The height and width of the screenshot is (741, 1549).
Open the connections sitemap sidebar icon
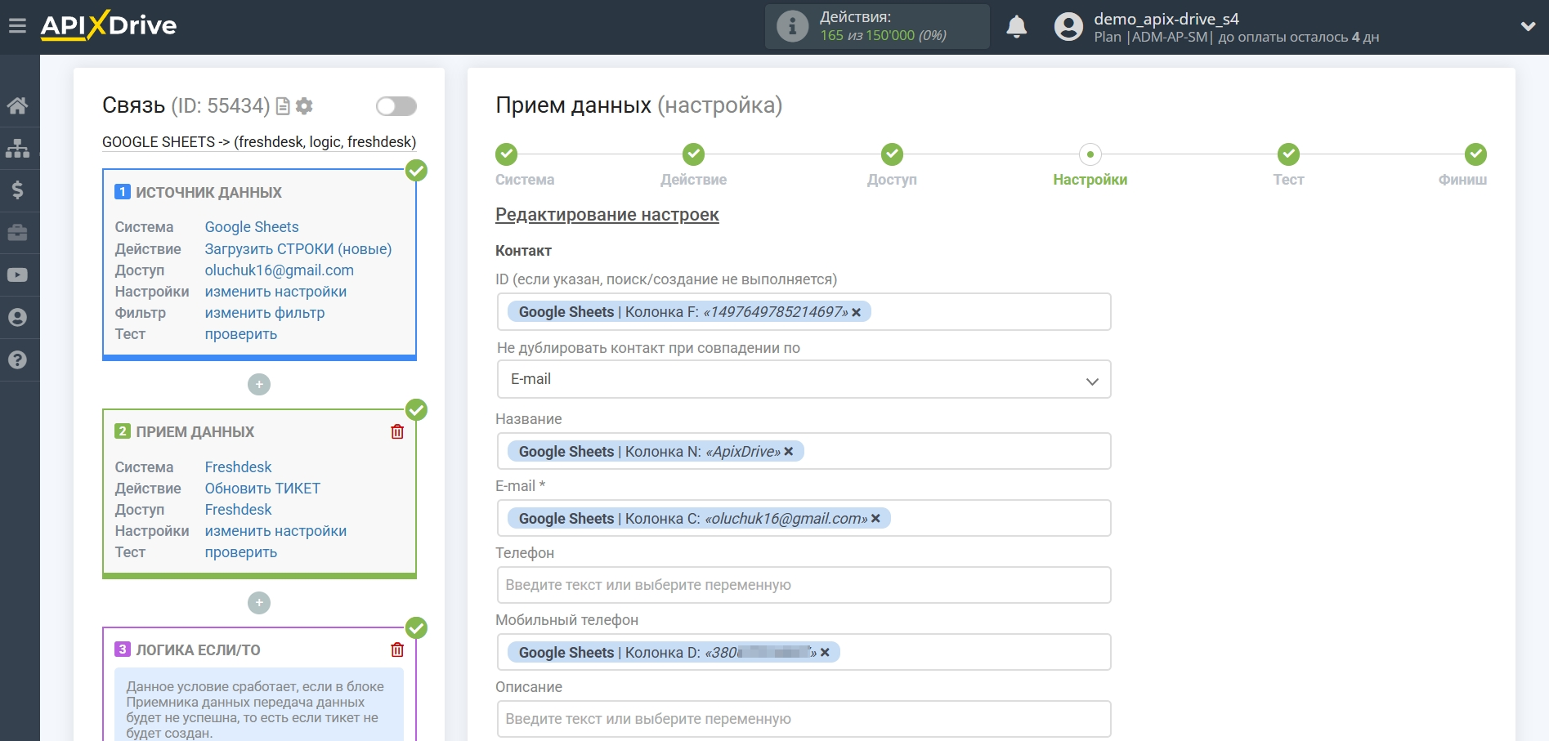(x=17, y=148)
